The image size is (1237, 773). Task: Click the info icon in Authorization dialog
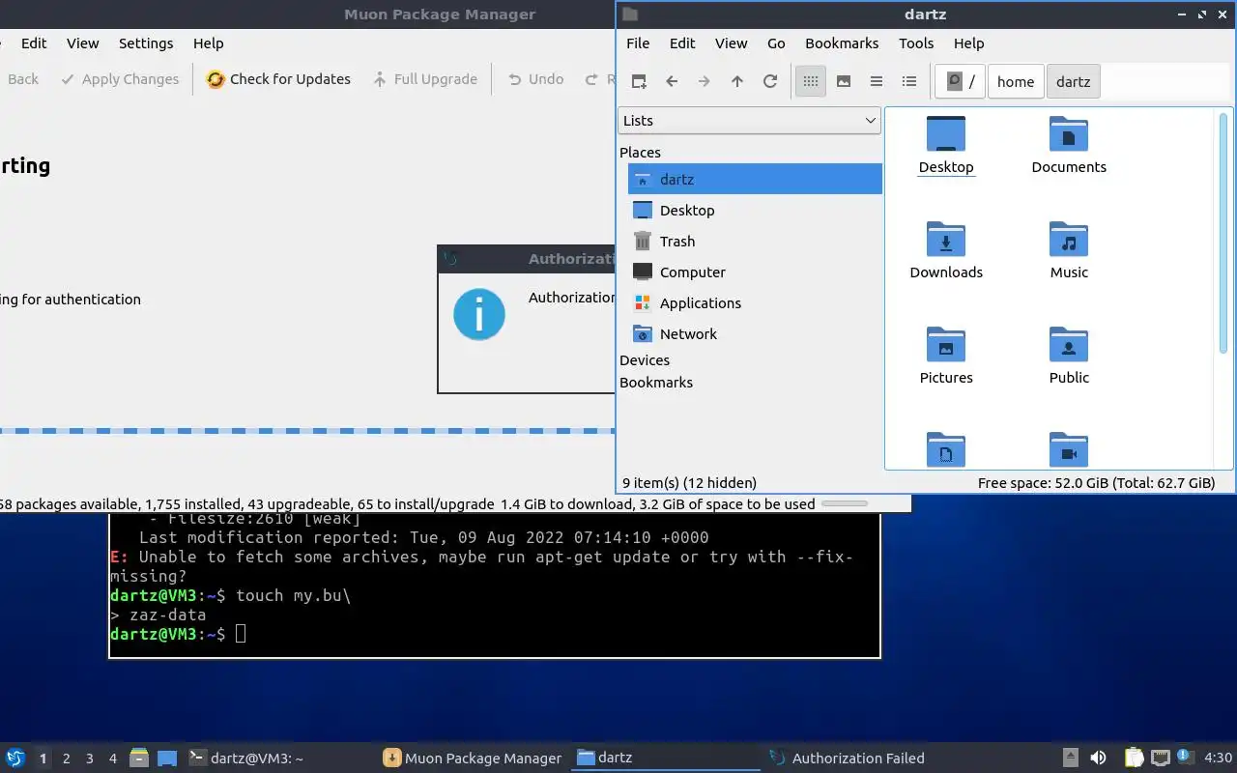(479, 314)
